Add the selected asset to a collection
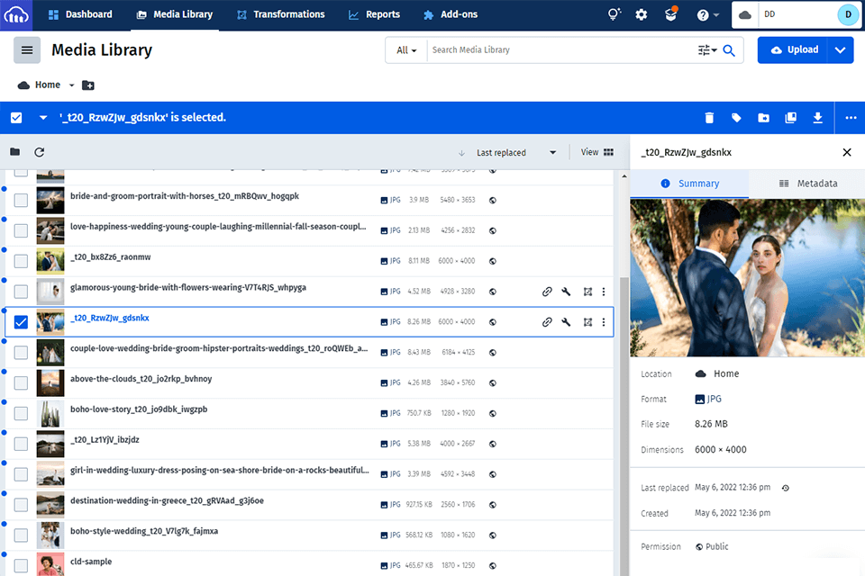This screenshot has height=576, width=865. tap(790, 117)
